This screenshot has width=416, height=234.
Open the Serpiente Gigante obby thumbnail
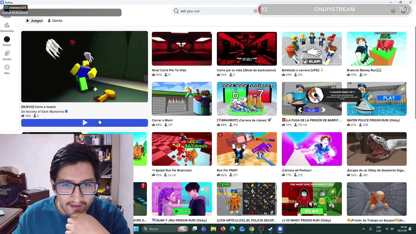coord(377,149)
